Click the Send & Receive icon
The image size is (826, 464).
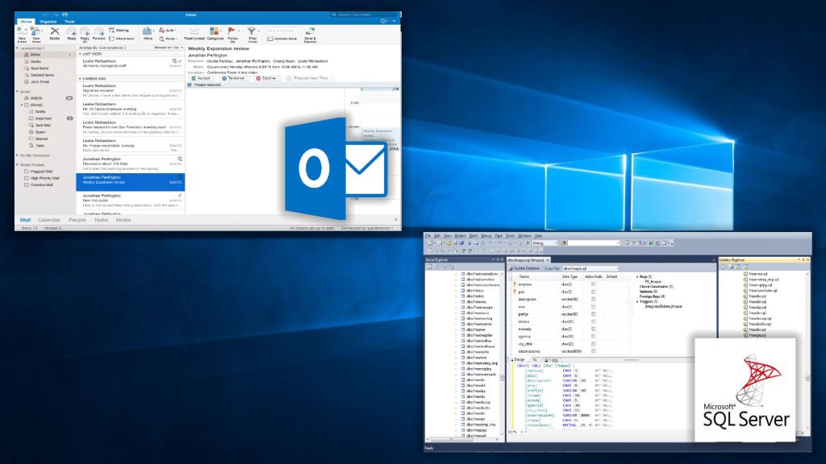(x=311, y=31)
